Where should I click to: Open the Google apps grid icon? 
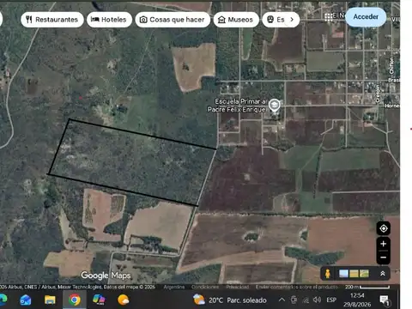click(329, 17)
